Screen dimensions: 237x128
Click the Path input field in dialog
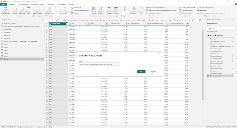point(99,64)
